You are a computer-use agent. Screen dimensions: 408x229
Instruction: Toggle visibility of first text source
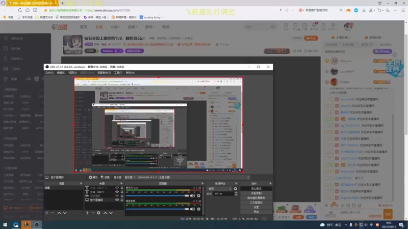pos(117,188)
